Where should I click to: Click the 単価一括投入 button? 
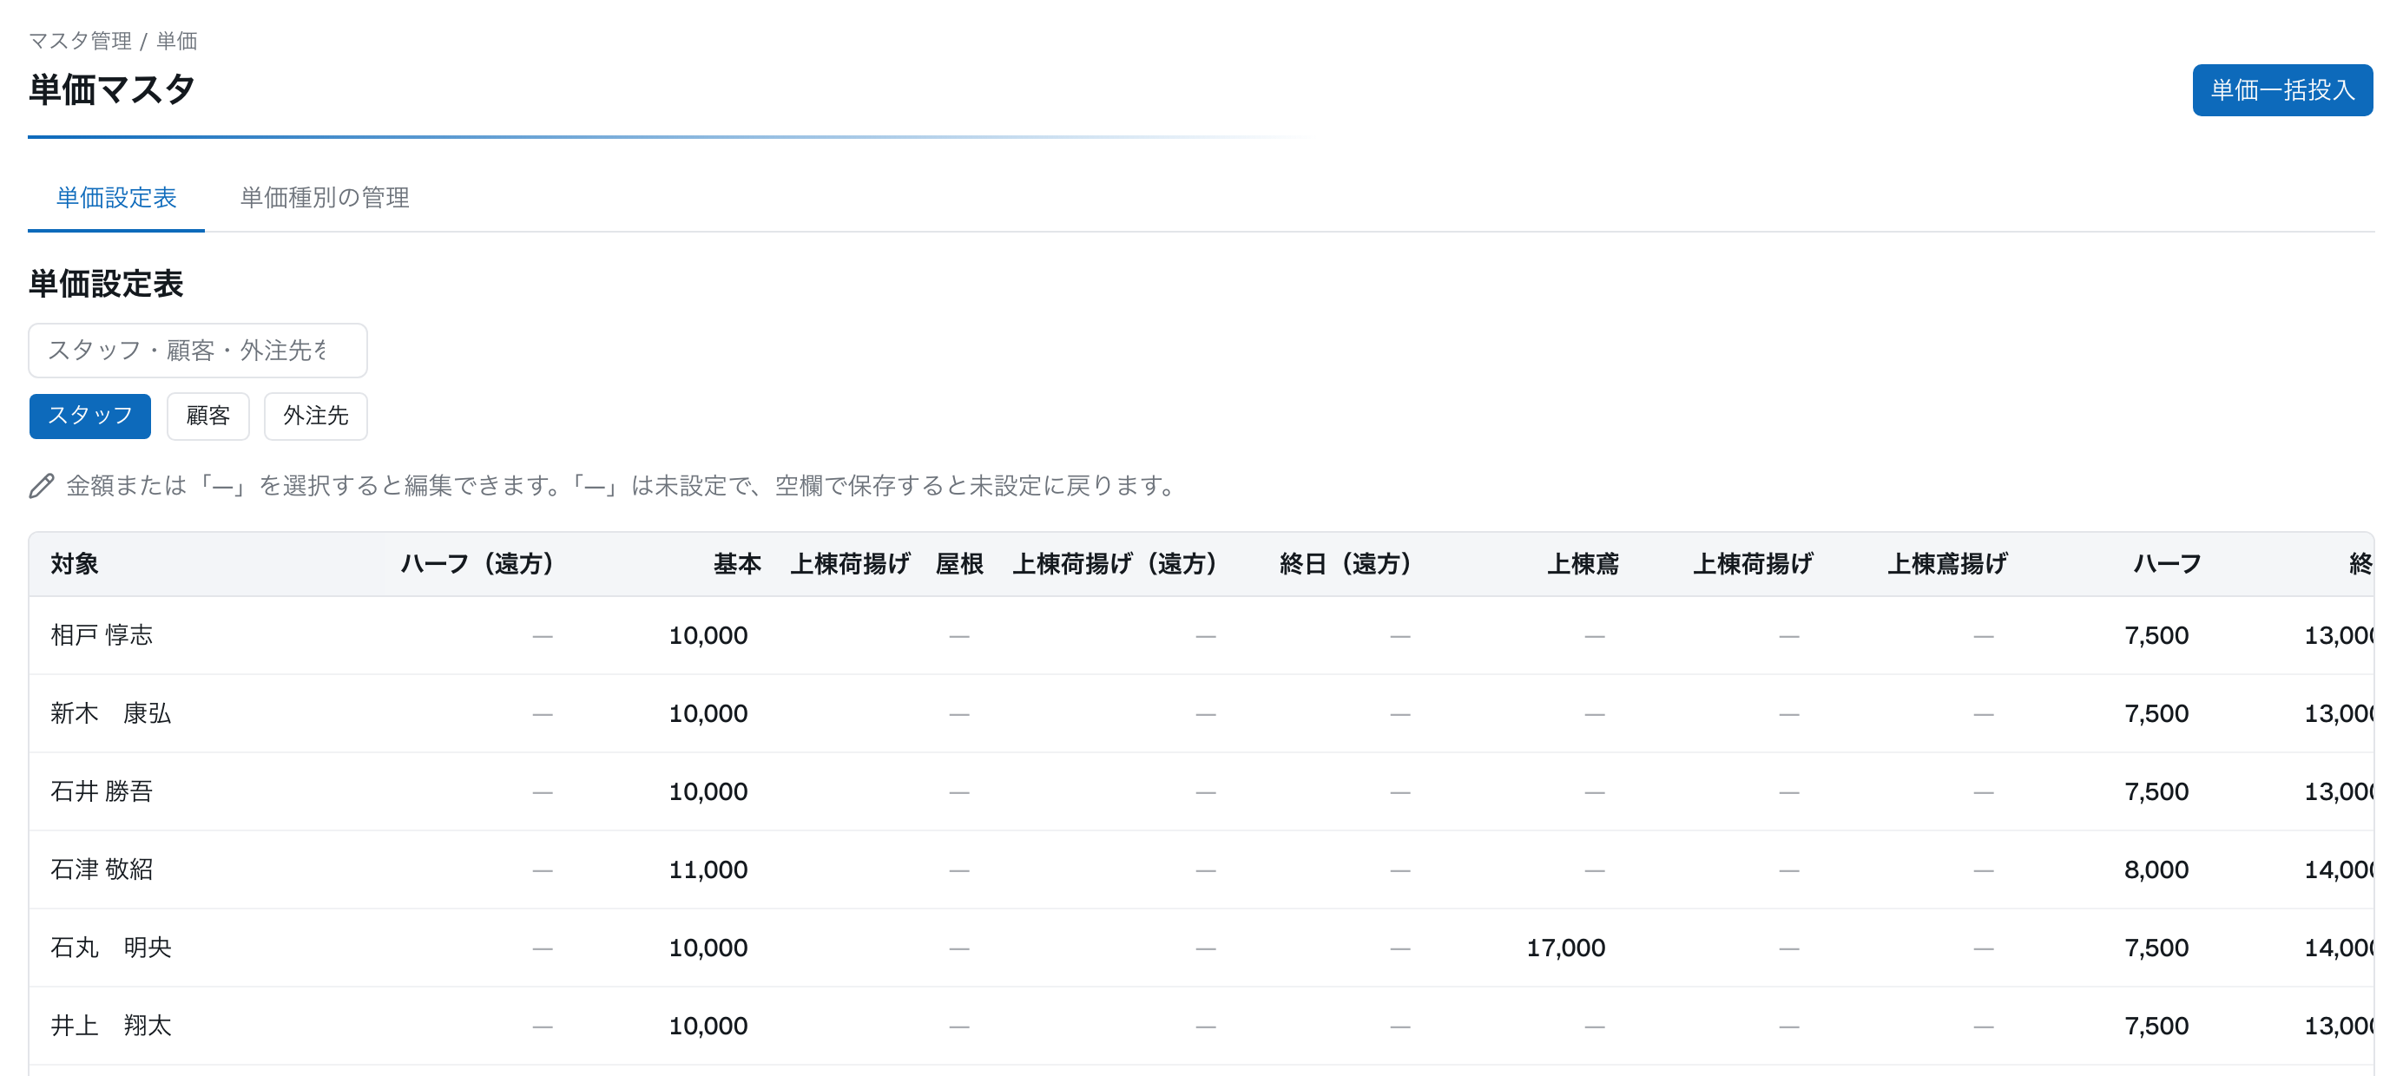[2281, 90]
